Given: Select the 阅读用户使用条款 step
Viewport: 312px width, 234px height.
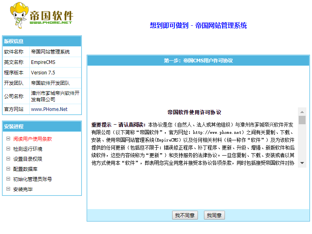Looking at the screenshot, I should click(x=32, y=139).
